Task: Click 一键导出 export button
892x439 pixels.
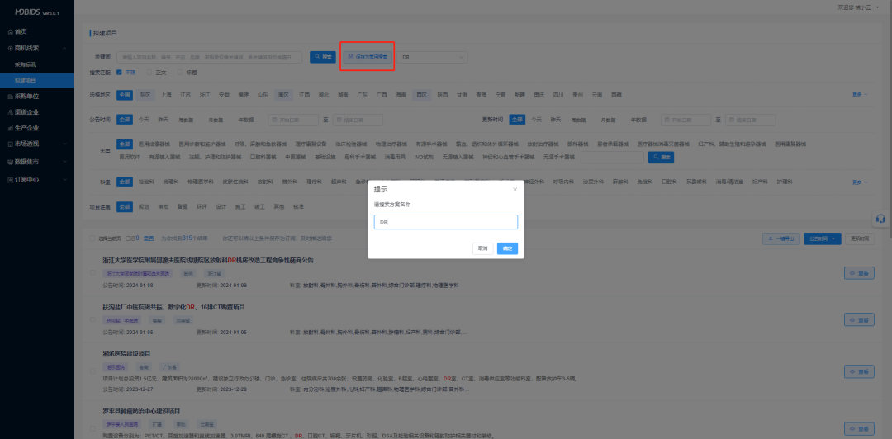Action: 781,238
